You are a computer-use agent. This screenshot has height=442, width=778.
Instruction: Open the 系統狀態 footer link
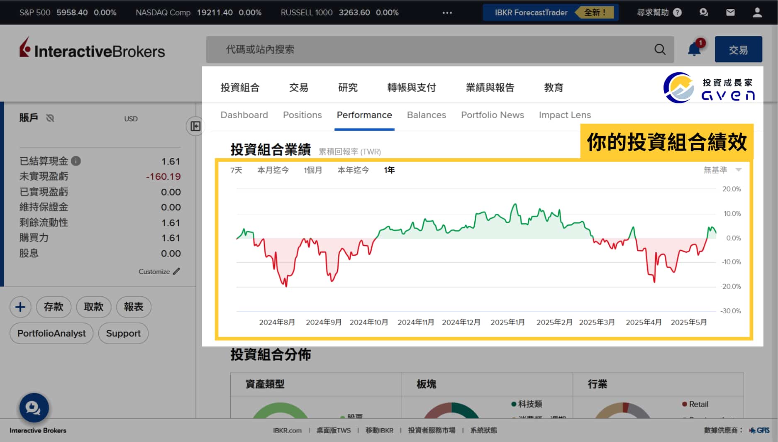(x=483, y=430)
